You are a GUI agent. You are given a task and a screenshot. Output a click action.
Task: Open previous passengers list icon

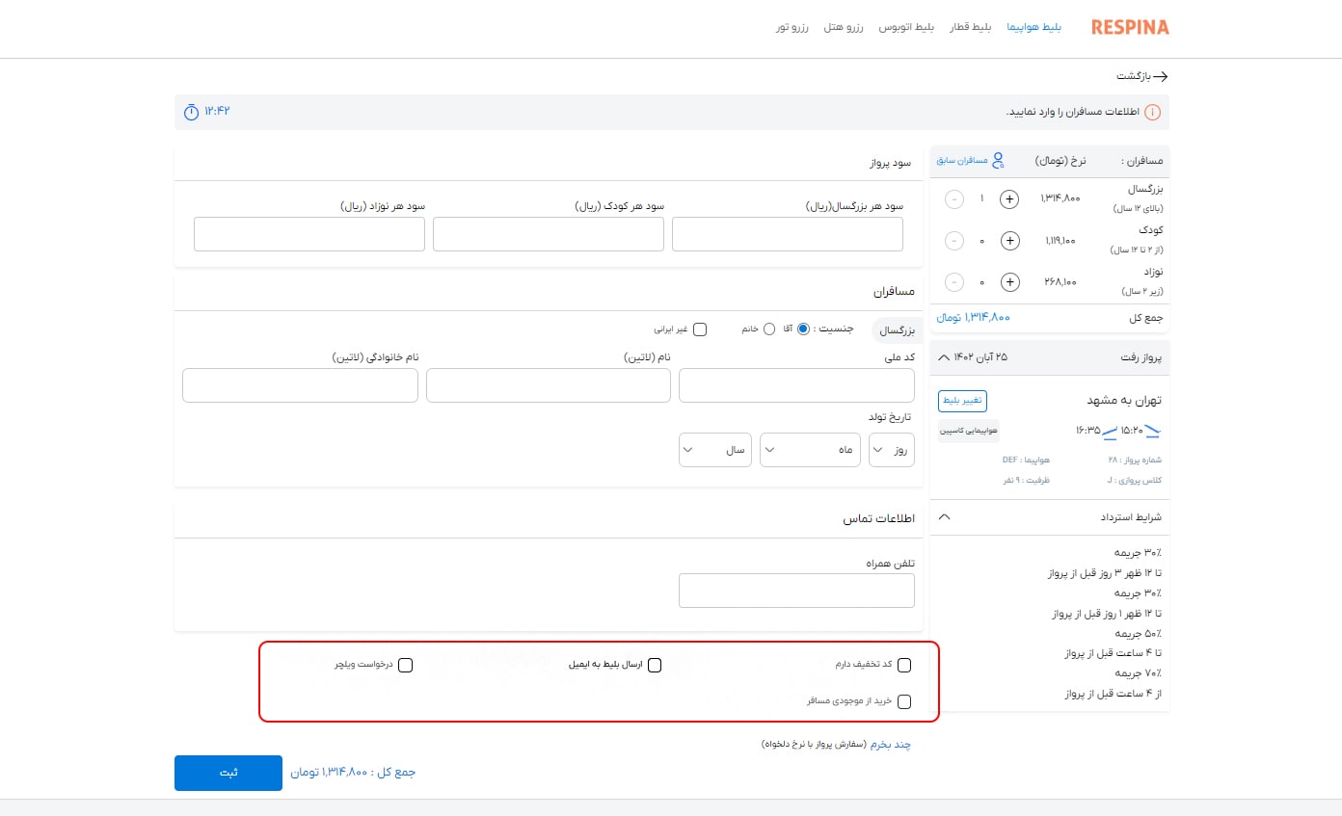coord(998,160)
